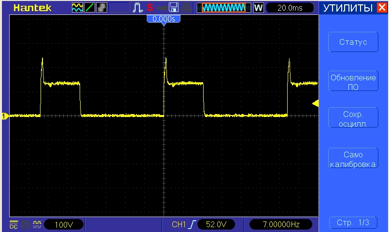The image size is (389, 232).
Task: Click the 52.0V trigger level value
Action: [216, 224]
